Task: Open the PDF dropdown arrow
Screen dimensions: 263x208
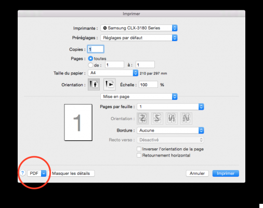Action: coord(44,173)
